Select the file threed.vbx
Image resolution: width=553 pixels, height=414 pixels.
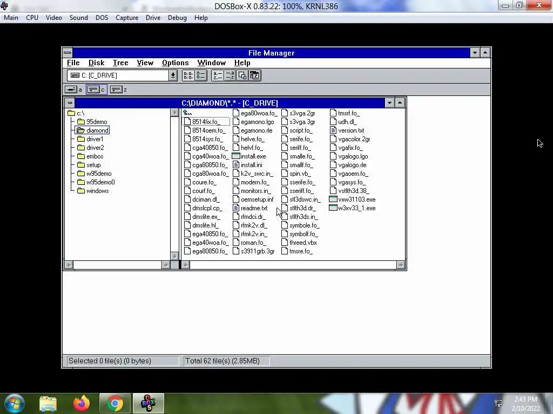[299, 243]
